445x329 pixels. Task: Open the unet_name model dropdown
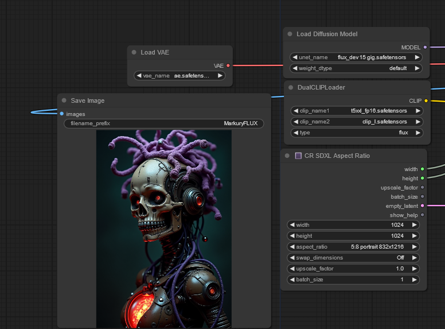tap(356, 57)
